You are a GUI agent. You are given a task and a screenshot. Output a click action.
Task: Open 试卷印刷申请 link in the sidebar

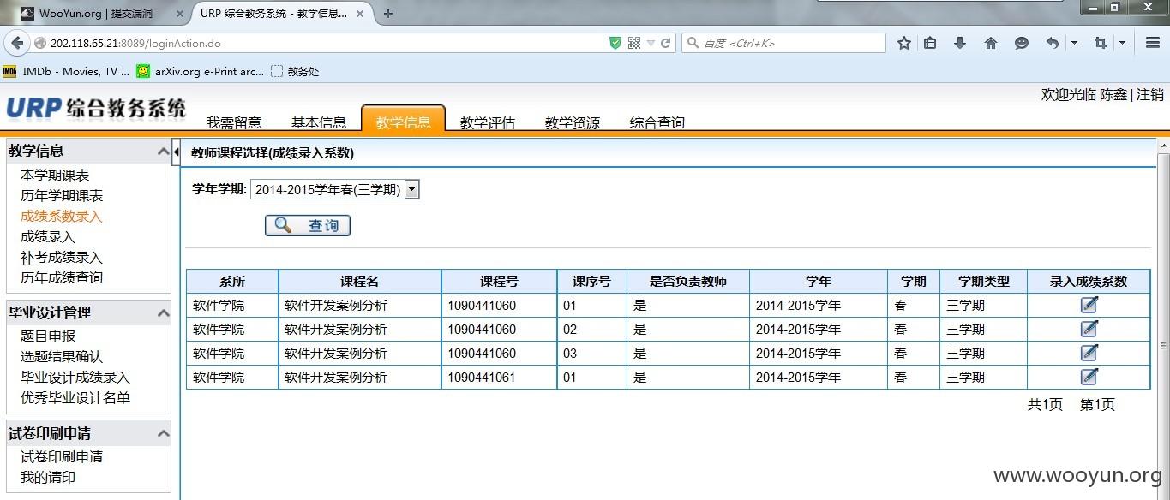[62, 457]
